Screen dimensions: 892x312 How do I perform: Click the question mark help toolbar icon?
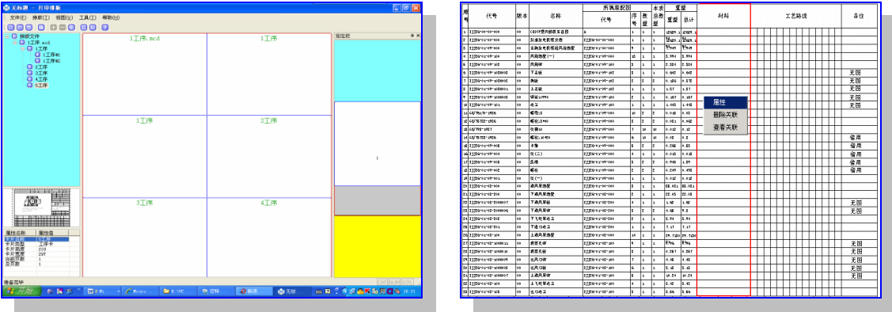pos(104,28)
